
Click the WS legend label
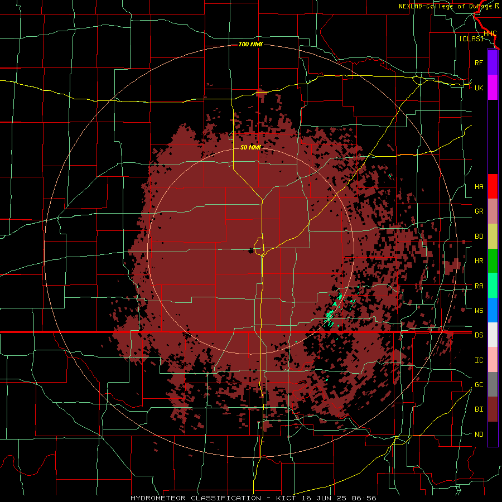(x=479, y=311)
